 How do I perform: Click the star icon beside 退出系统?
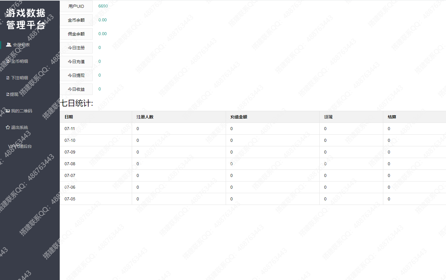8,127
